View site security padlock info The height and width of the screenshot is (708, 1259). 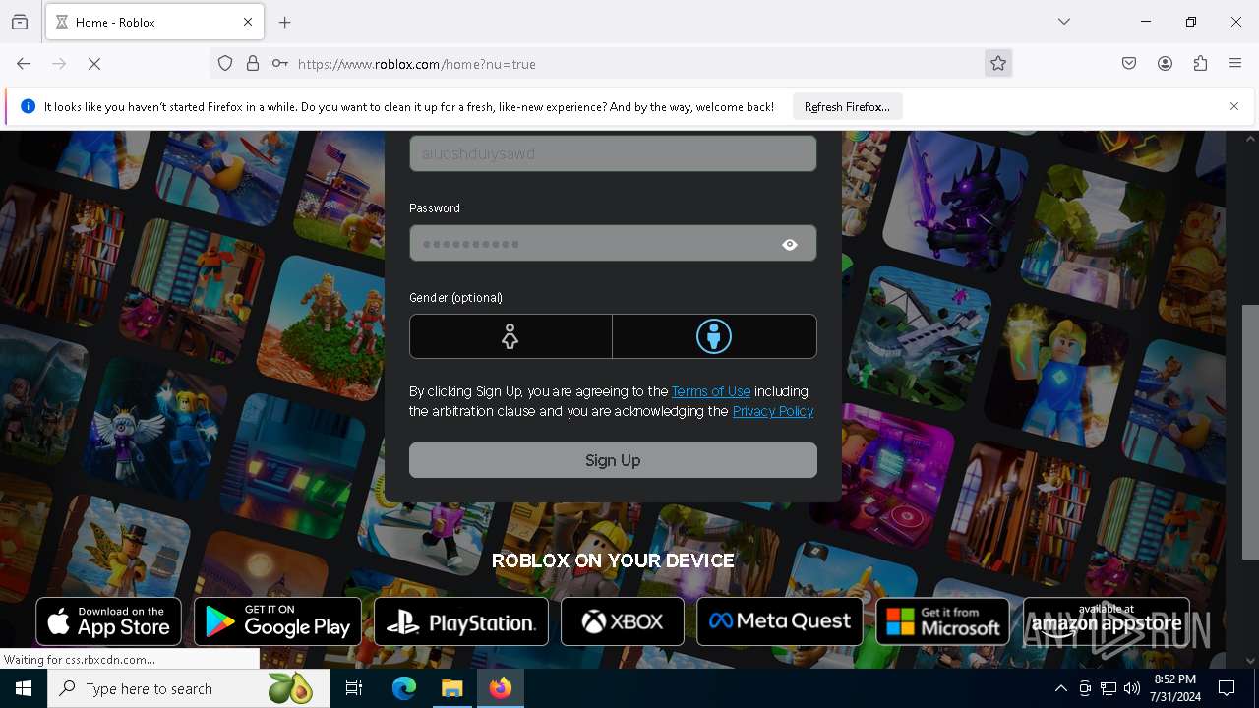(253, 64)
